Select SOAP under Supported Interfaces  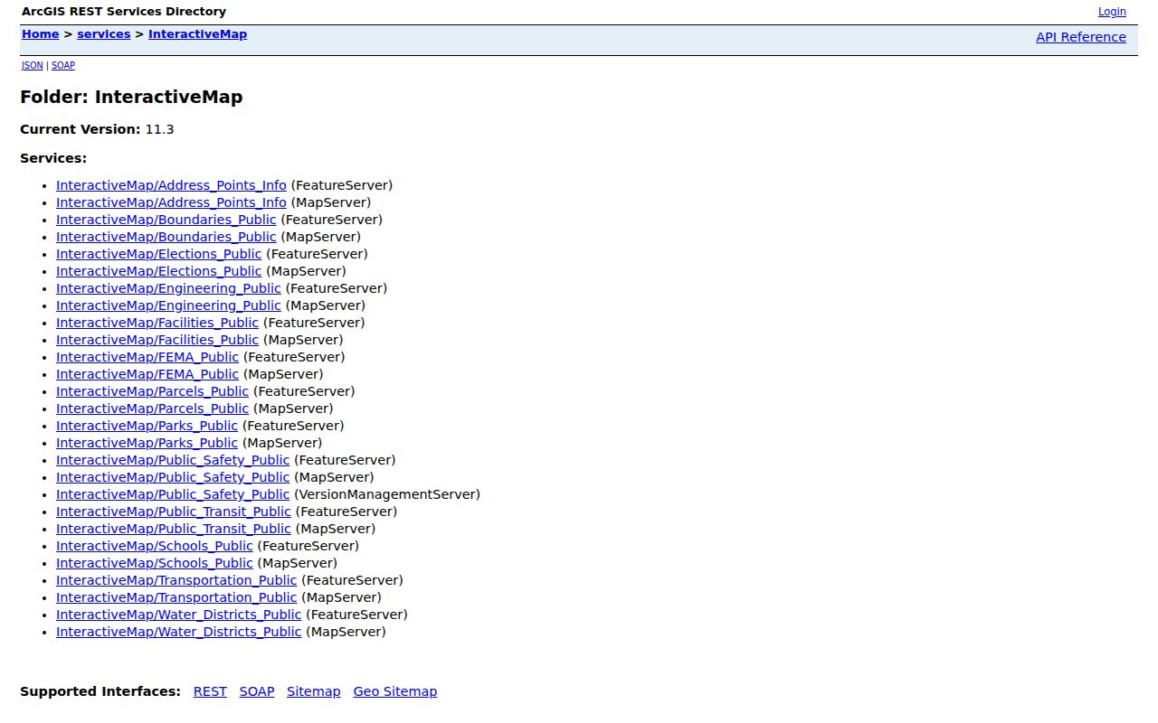(257, 691)
